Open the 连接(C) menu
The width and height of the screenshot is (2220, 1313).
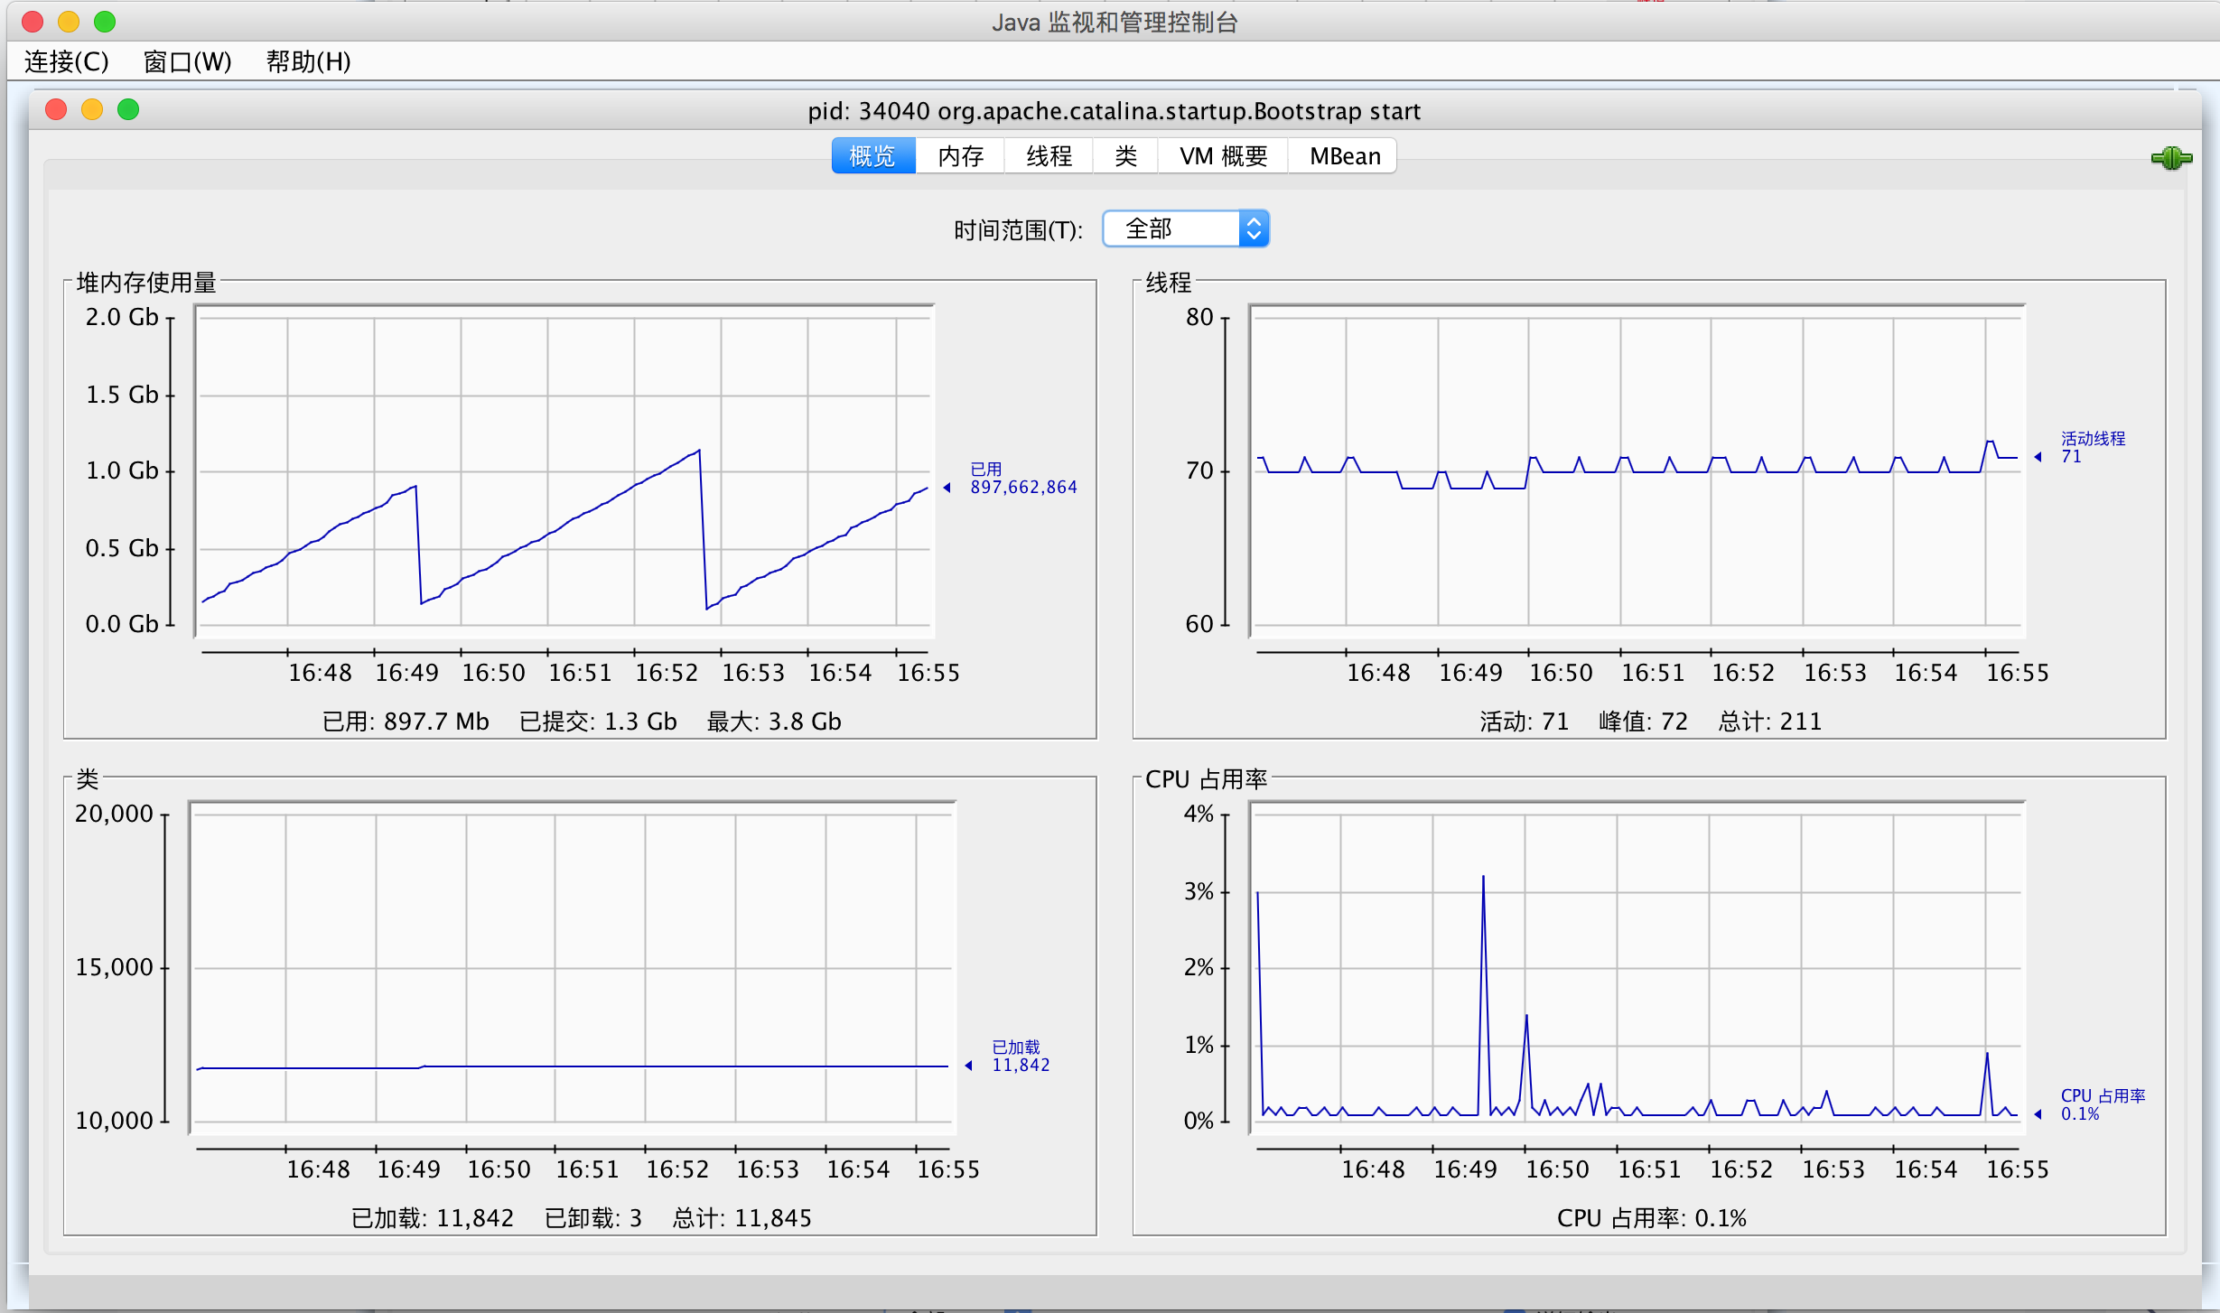pyautogui.click(x=66, y=61)
